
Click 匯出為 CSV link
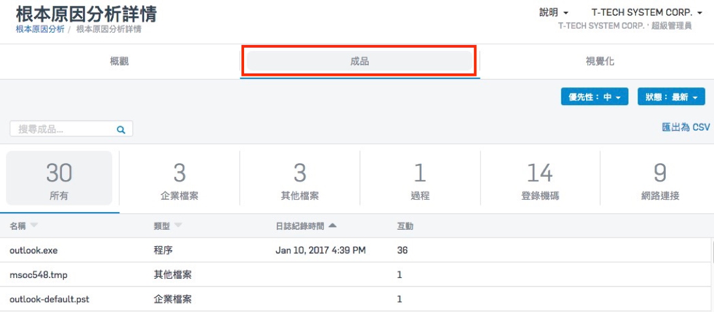pos(686,127)
